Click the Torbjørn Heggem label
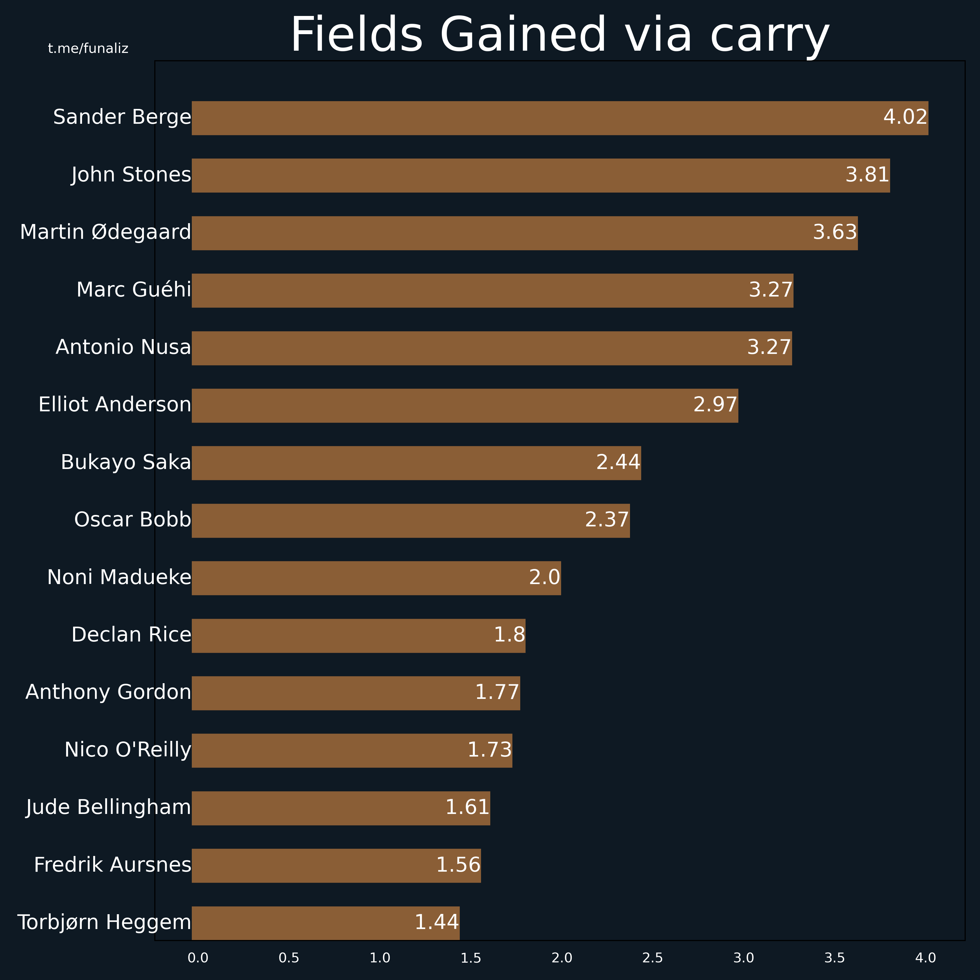 click(104, 923)
